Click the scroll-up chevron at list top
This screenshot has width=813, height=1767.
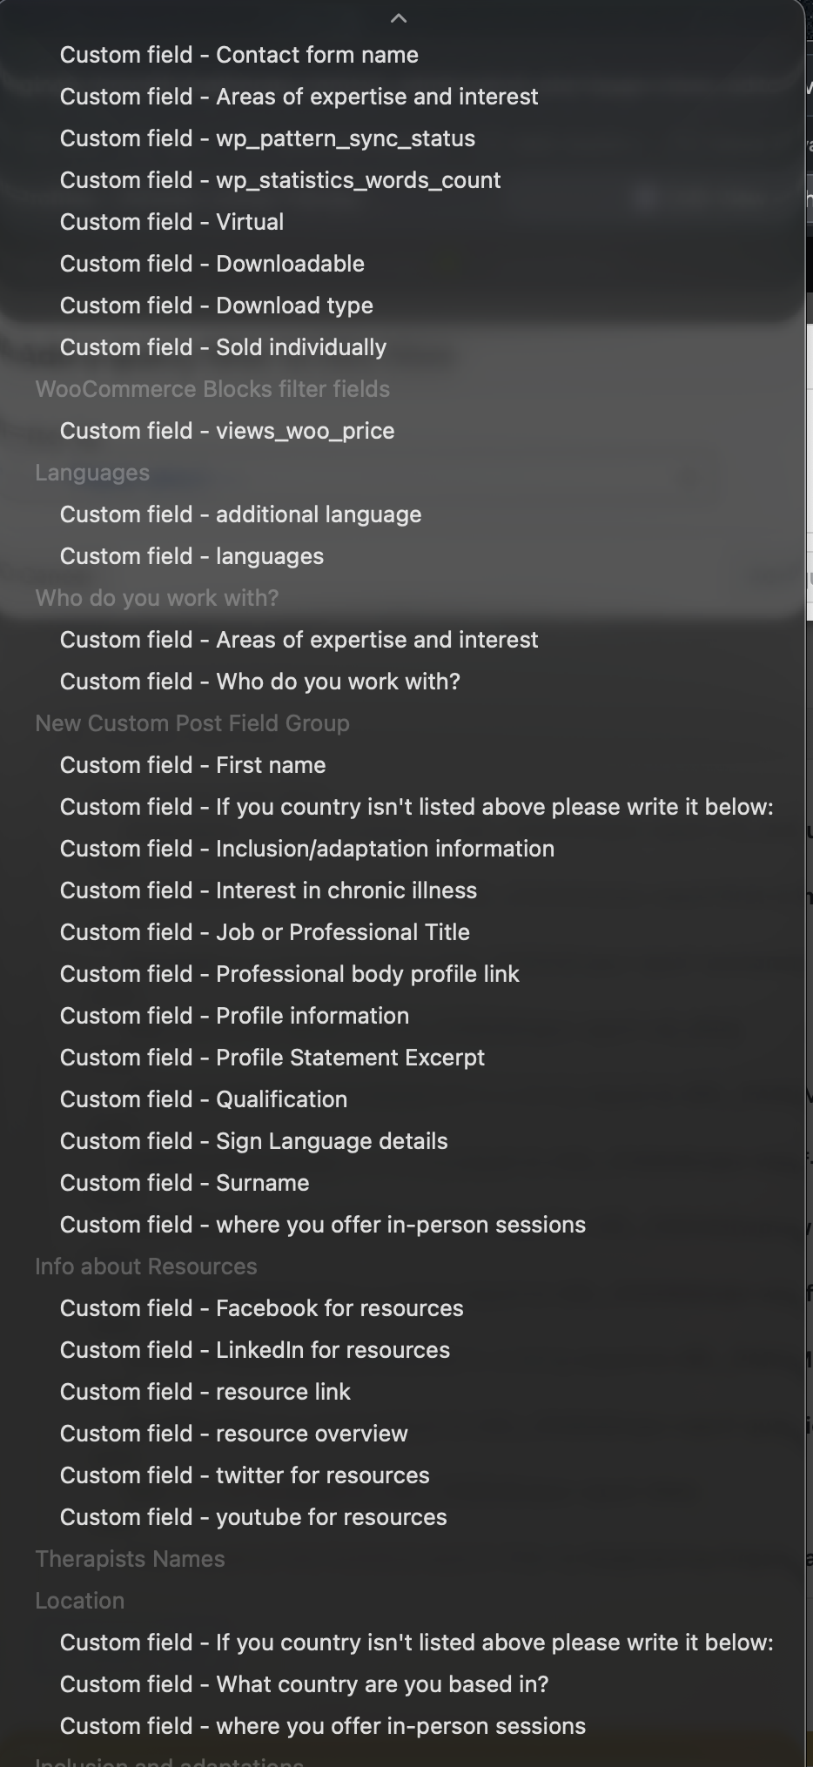tap(399, 18)
